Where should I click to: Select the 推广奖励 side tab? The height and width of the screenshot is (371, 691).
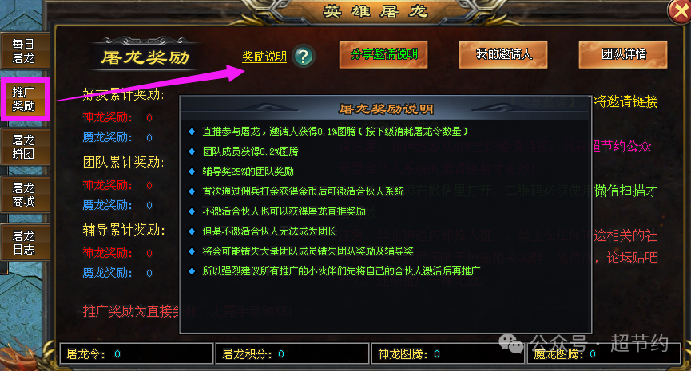point(24,99)
